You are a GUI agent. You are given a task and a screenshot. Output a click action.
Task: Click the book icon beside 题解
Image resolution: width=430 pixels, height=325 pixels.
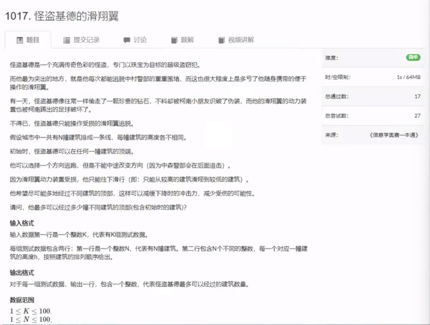click(x=174, y=40)
